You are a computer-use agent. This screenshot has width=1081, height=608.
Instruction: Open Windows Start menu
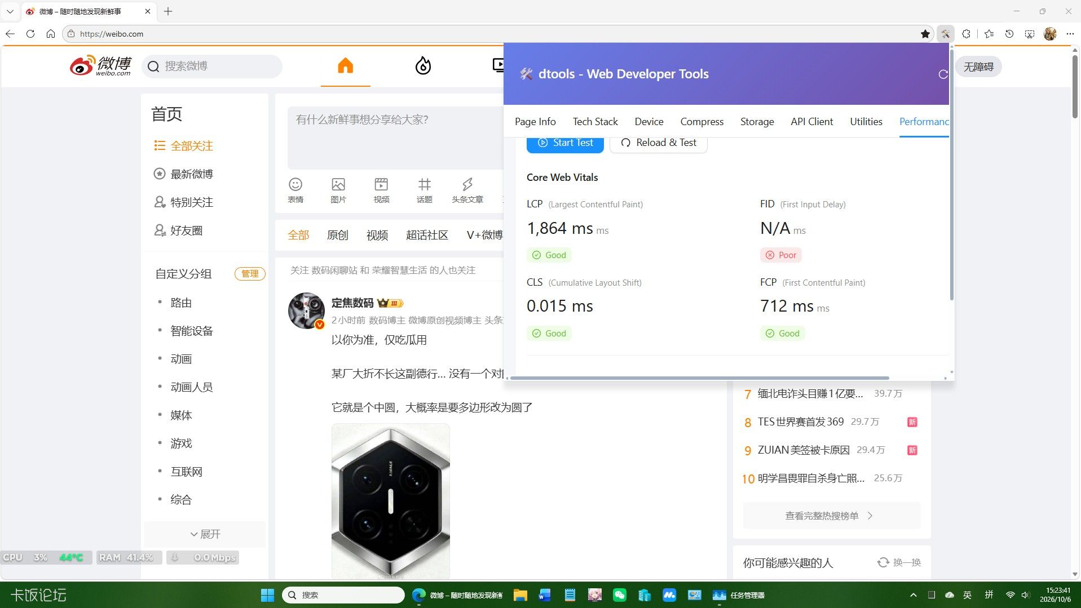[267, 595]
